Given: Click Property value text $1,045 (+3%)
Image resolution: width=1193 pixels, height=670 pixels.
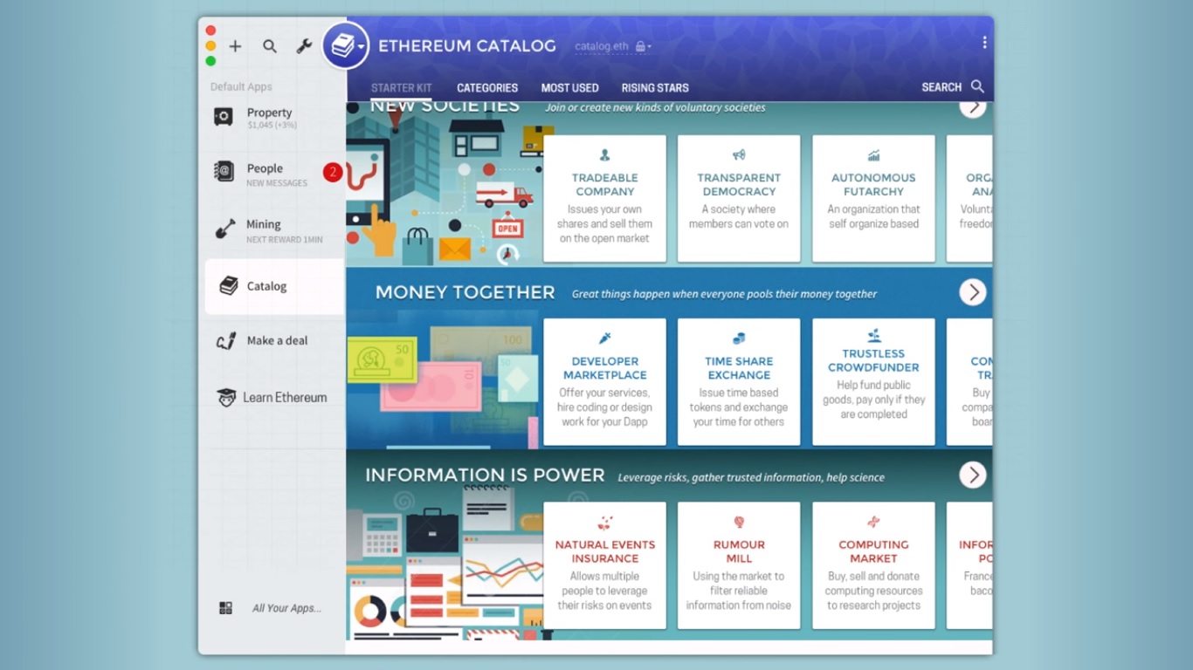Looking at the screenshot, I should 272,126.
